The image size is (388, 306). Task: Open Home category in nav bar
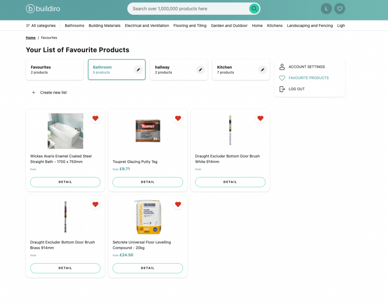(257, 25)
